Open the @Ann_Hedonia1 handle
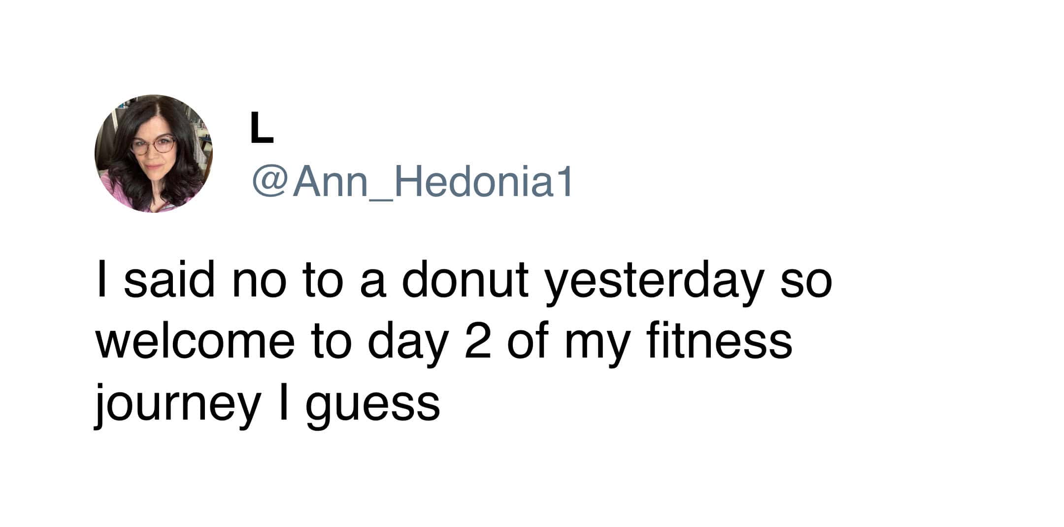Screen dimensions: 1064x527 [412, 182]
